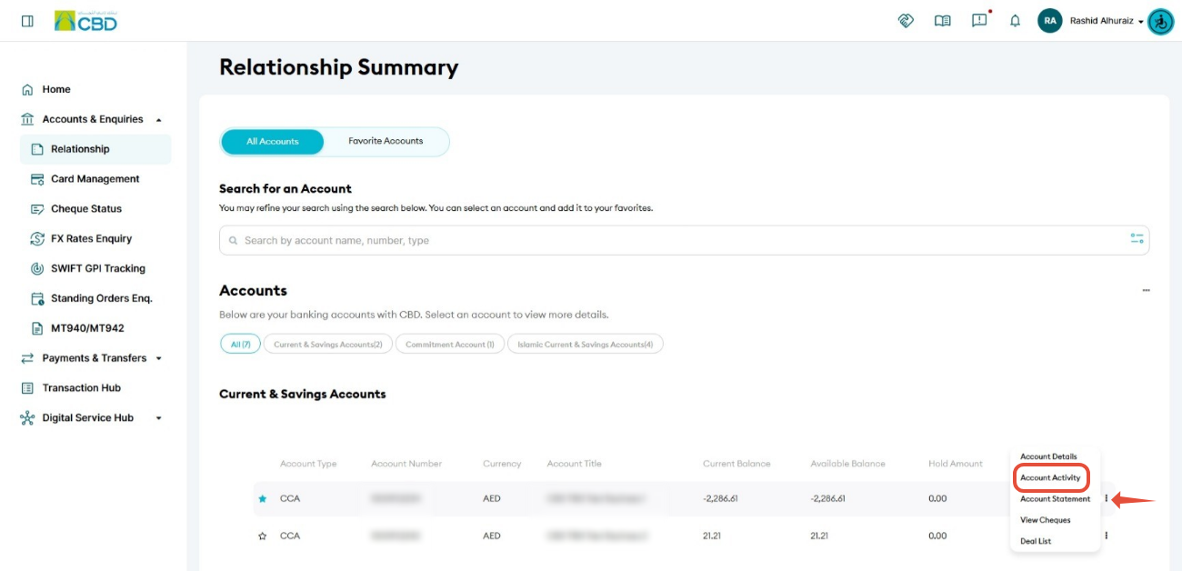Image resolution: width=1182 pixels, height=571 pixels.
Task: Mark second CCA account as favorite
Action: 263,536
